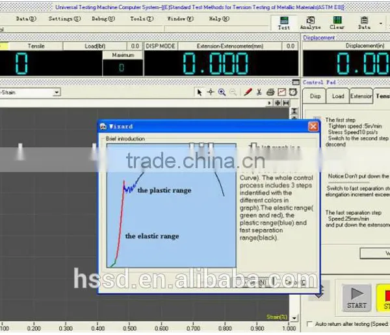390x335 pixels.
Task: Click the Control Pad panel title
Action: tap(319, 82)
